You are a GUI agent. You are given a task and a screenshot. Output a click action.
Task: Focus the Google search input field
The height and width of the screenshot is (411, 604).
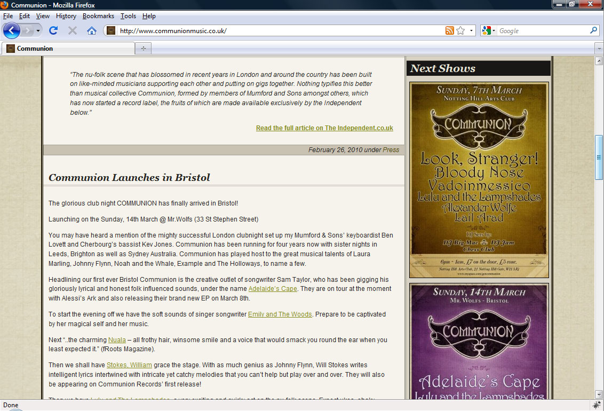pos(543,30)
